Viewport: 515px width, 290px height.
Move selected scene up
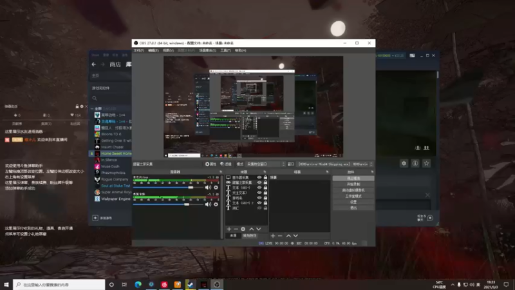click(x=288, y=236)
